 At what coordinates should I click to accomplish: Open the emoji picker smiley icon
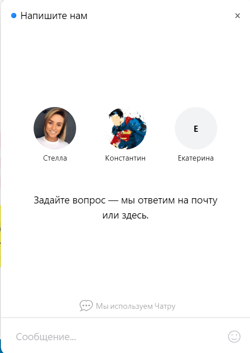coord(234,337)
